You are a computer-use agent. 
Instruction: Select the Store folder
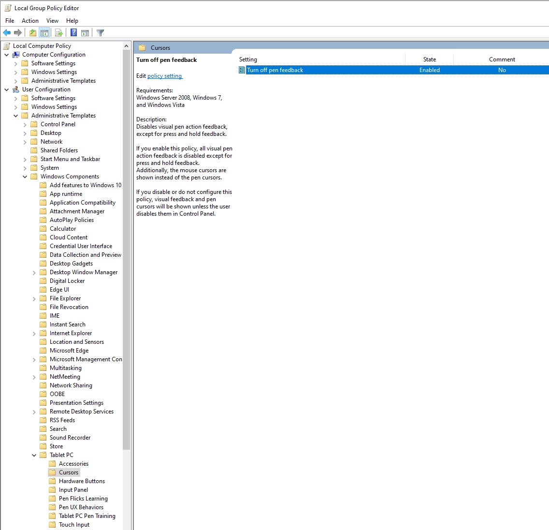[57, 446]
